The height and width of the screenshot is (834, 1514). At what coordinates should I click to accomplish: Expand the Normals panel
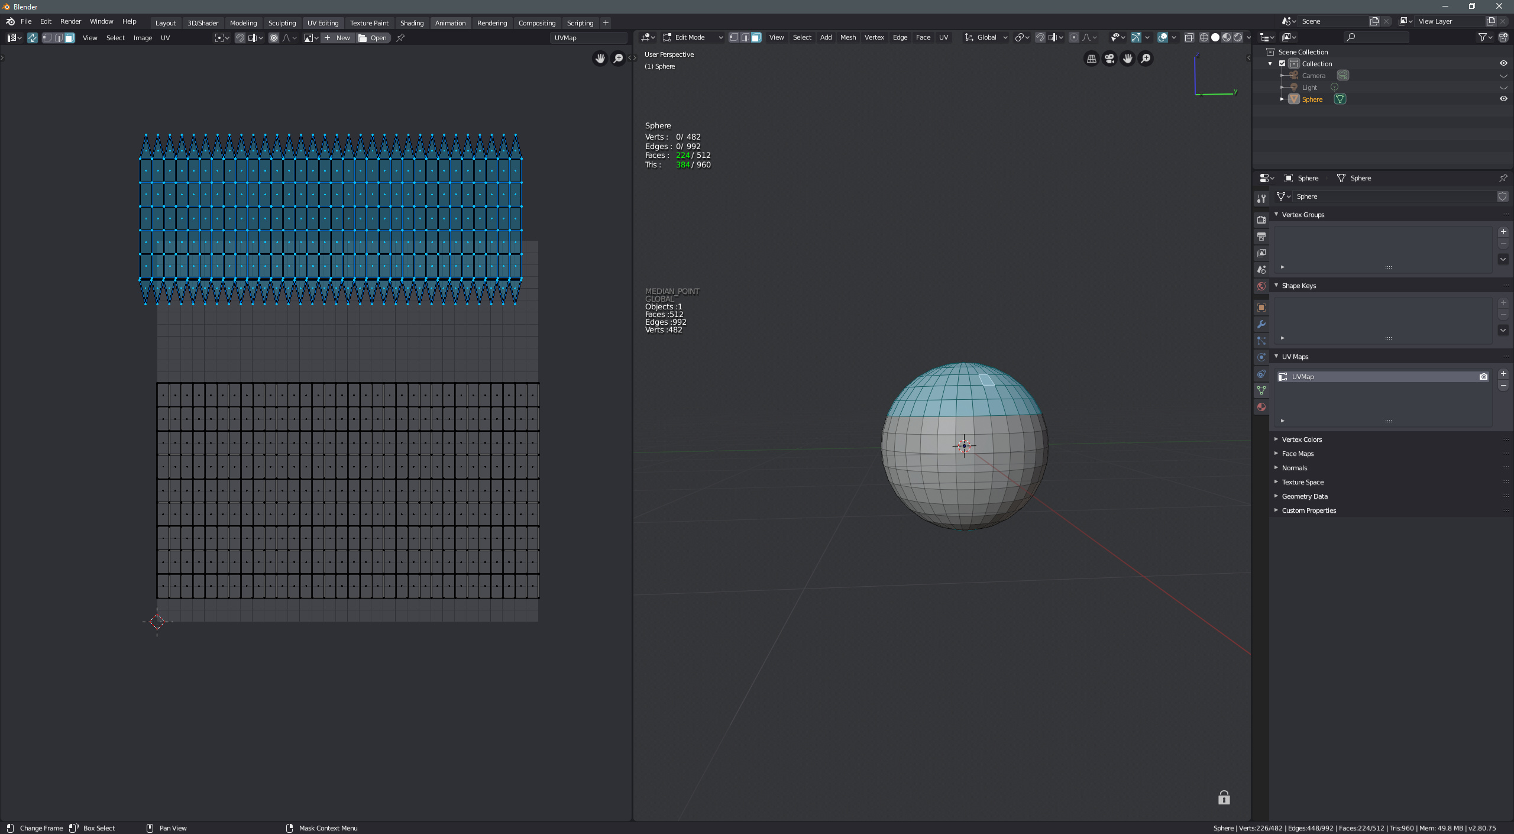[x=1276, y=468]
